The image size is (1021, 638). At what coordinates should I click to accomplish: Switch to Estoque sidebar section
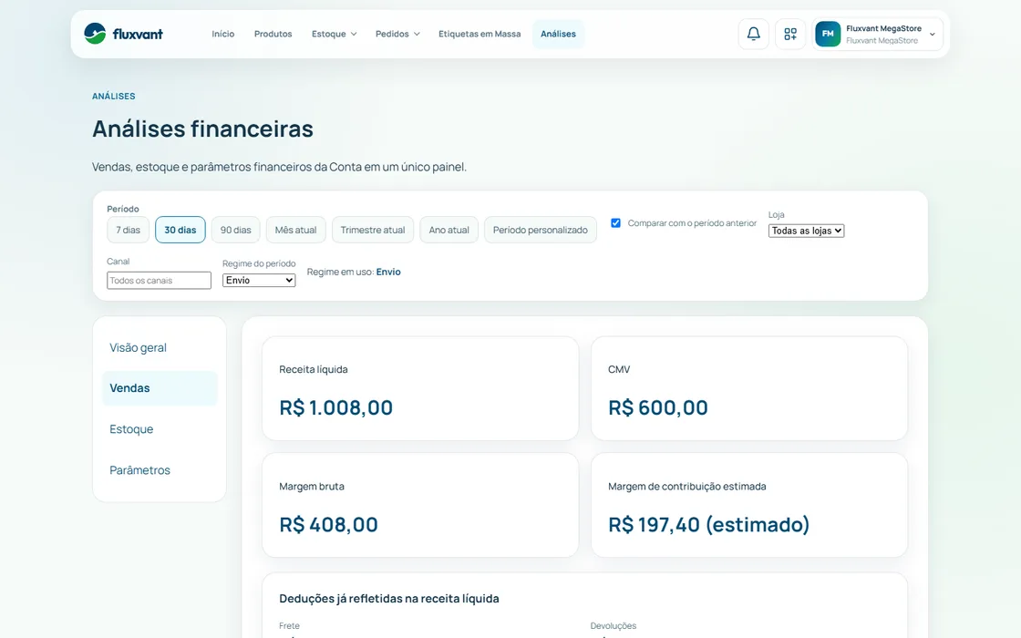pyautogui.click(x=160, y=429)
